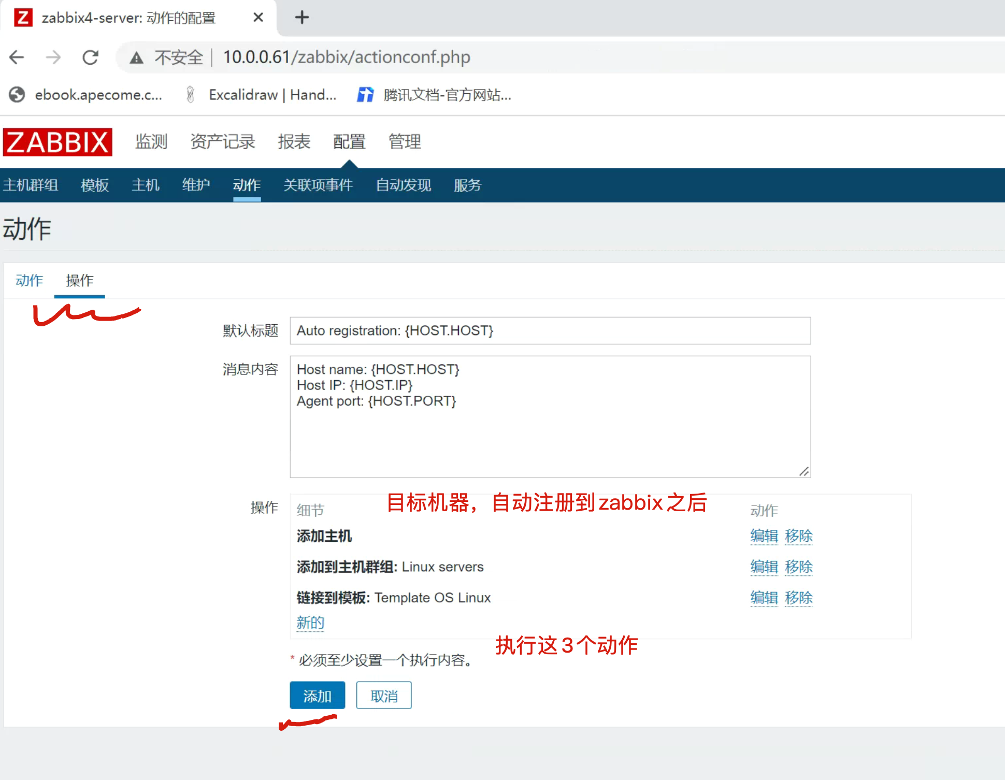The width and height of the screenshot is (1005, 780).
Task: Click the browser forward arrow
Action: pos(53,57)
